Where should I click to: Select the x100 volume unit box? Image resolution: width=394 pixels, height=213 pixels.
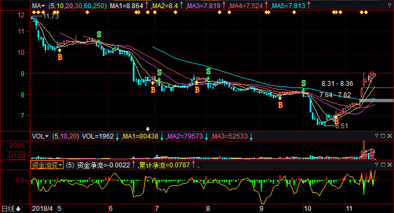point(17,156)
